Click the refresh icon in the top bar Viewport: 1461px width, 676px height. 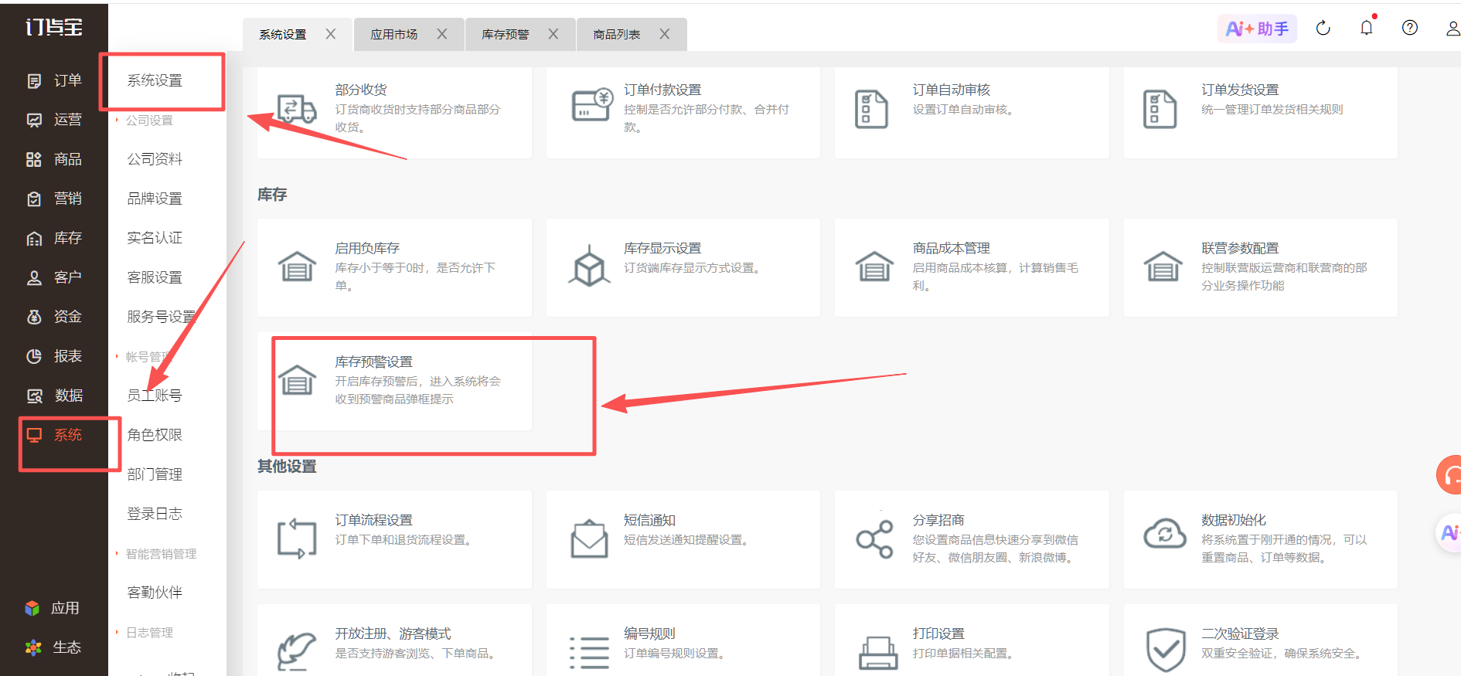click(1323, 29)
